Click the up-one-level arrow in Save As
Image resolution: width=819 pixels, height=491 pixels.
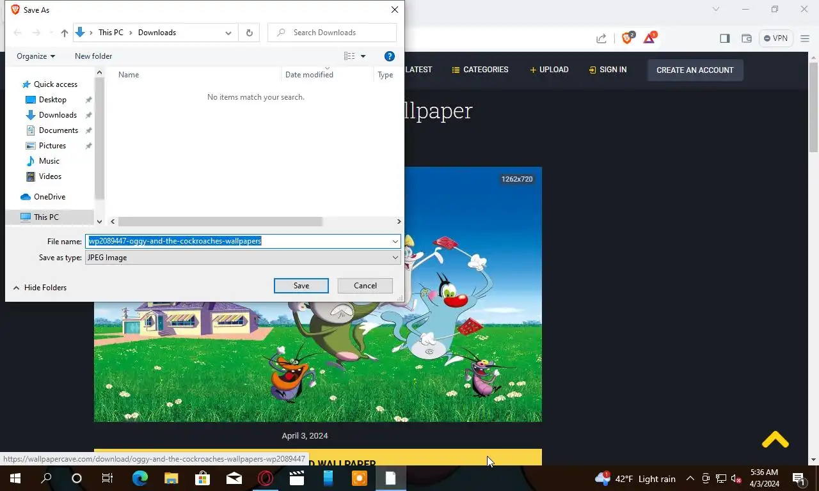[x=64, y=33]
